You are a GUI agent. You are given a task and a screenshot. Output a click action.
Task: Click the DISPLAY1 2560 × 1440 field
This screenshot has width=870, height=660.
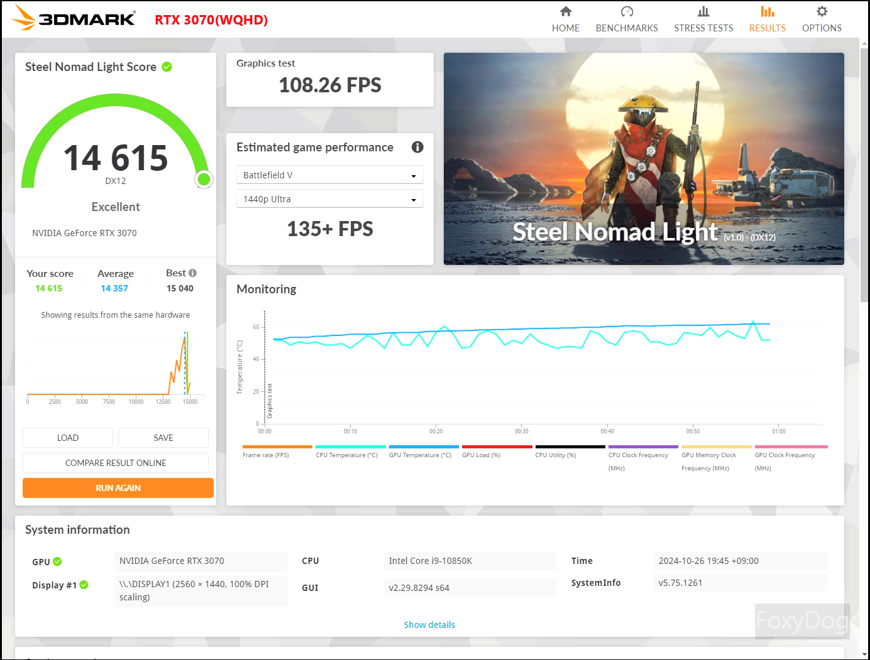201,590
